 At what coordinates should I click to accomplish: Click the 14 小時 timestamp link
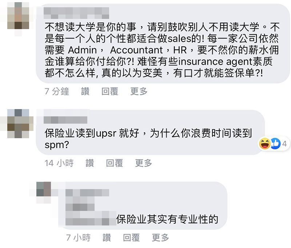point(59,163)
